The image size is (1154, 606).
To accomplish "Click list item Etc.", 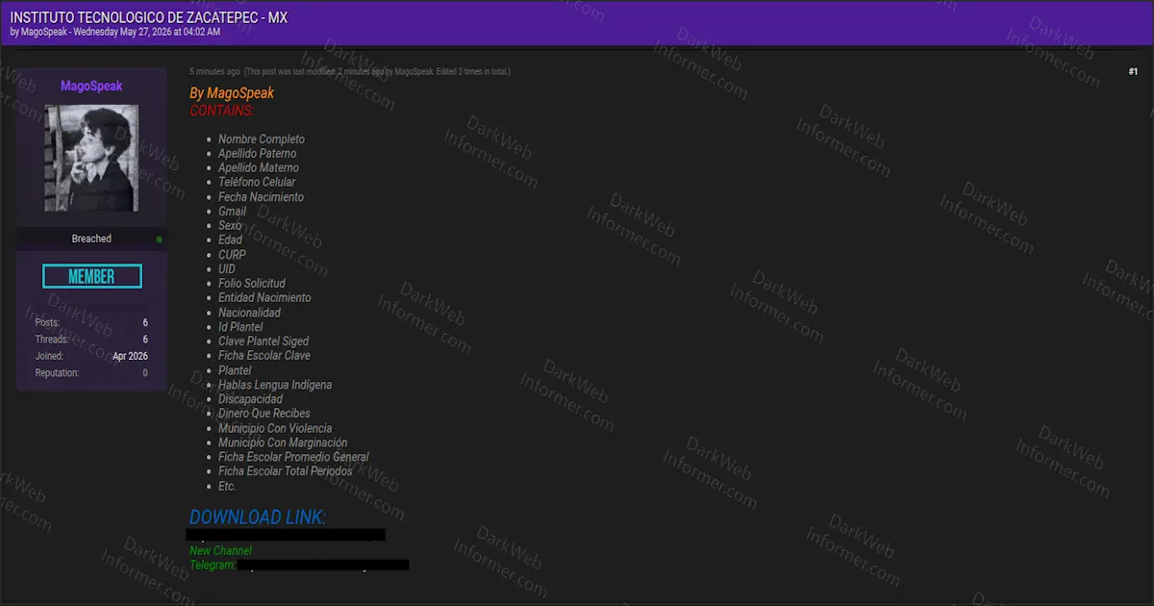I will pyautogui.click(x=227, y=486).
